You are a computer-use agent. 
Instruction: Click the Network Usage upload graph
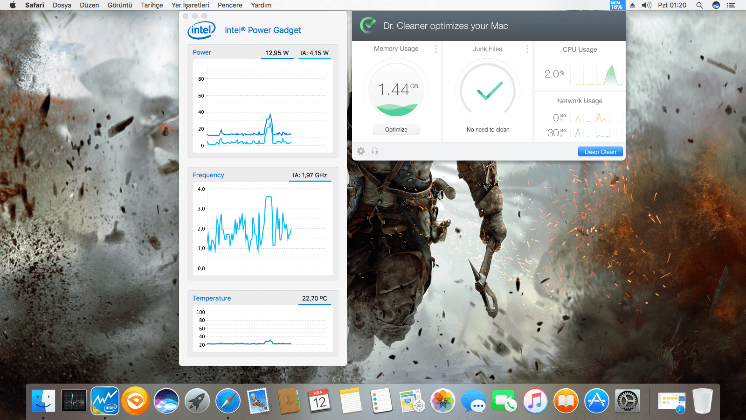(596, 117)
